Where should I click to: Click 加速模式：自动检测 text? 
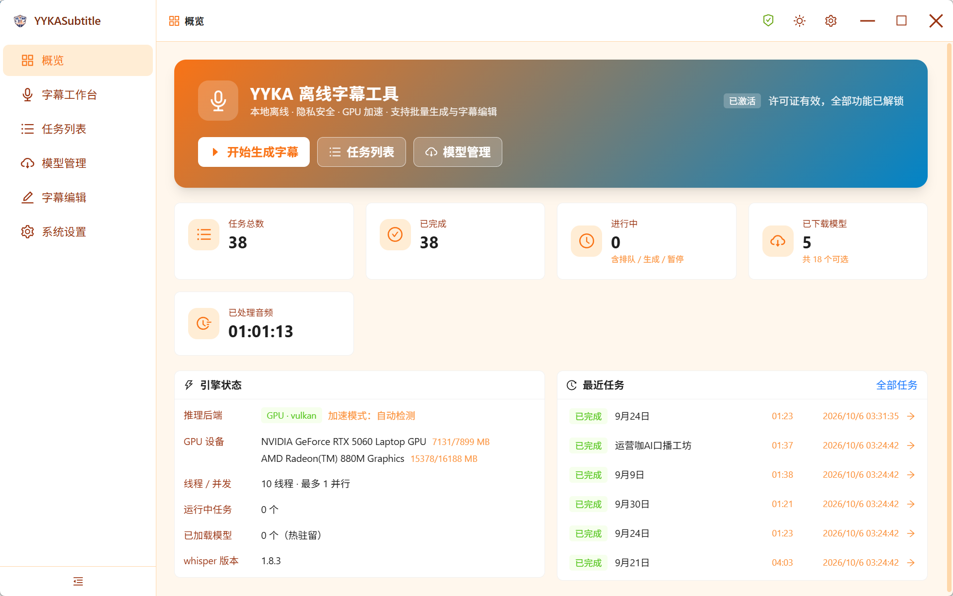371,416
